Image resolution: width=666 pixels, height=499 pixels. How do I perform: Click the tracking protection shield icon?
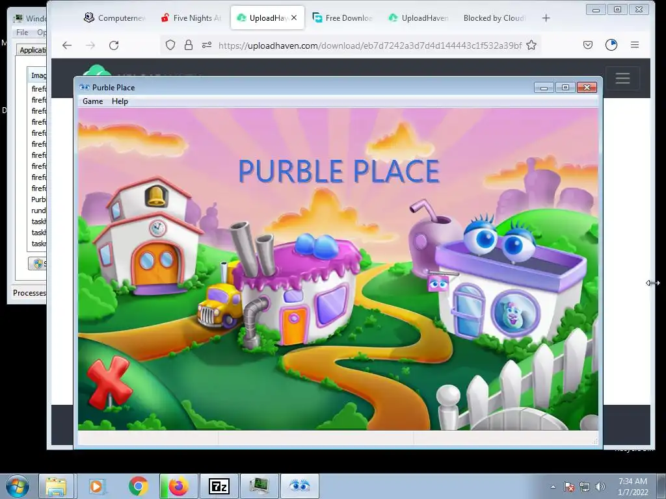(170, 45)
